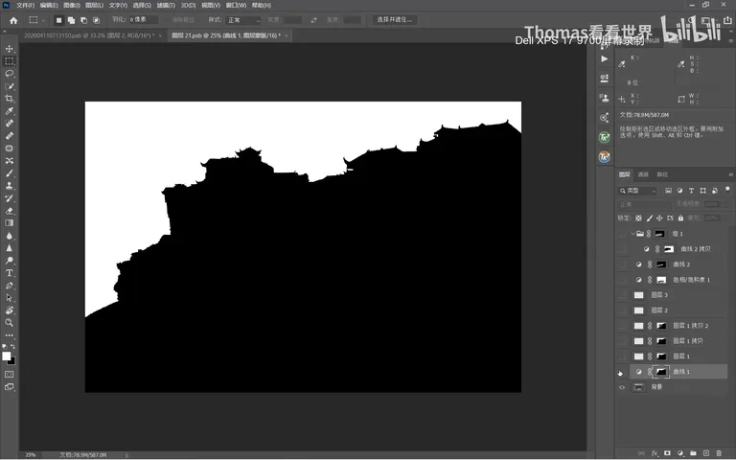
Task: Open the marquee tool preset dropdown arrow
Action: [x=44, y=20]
